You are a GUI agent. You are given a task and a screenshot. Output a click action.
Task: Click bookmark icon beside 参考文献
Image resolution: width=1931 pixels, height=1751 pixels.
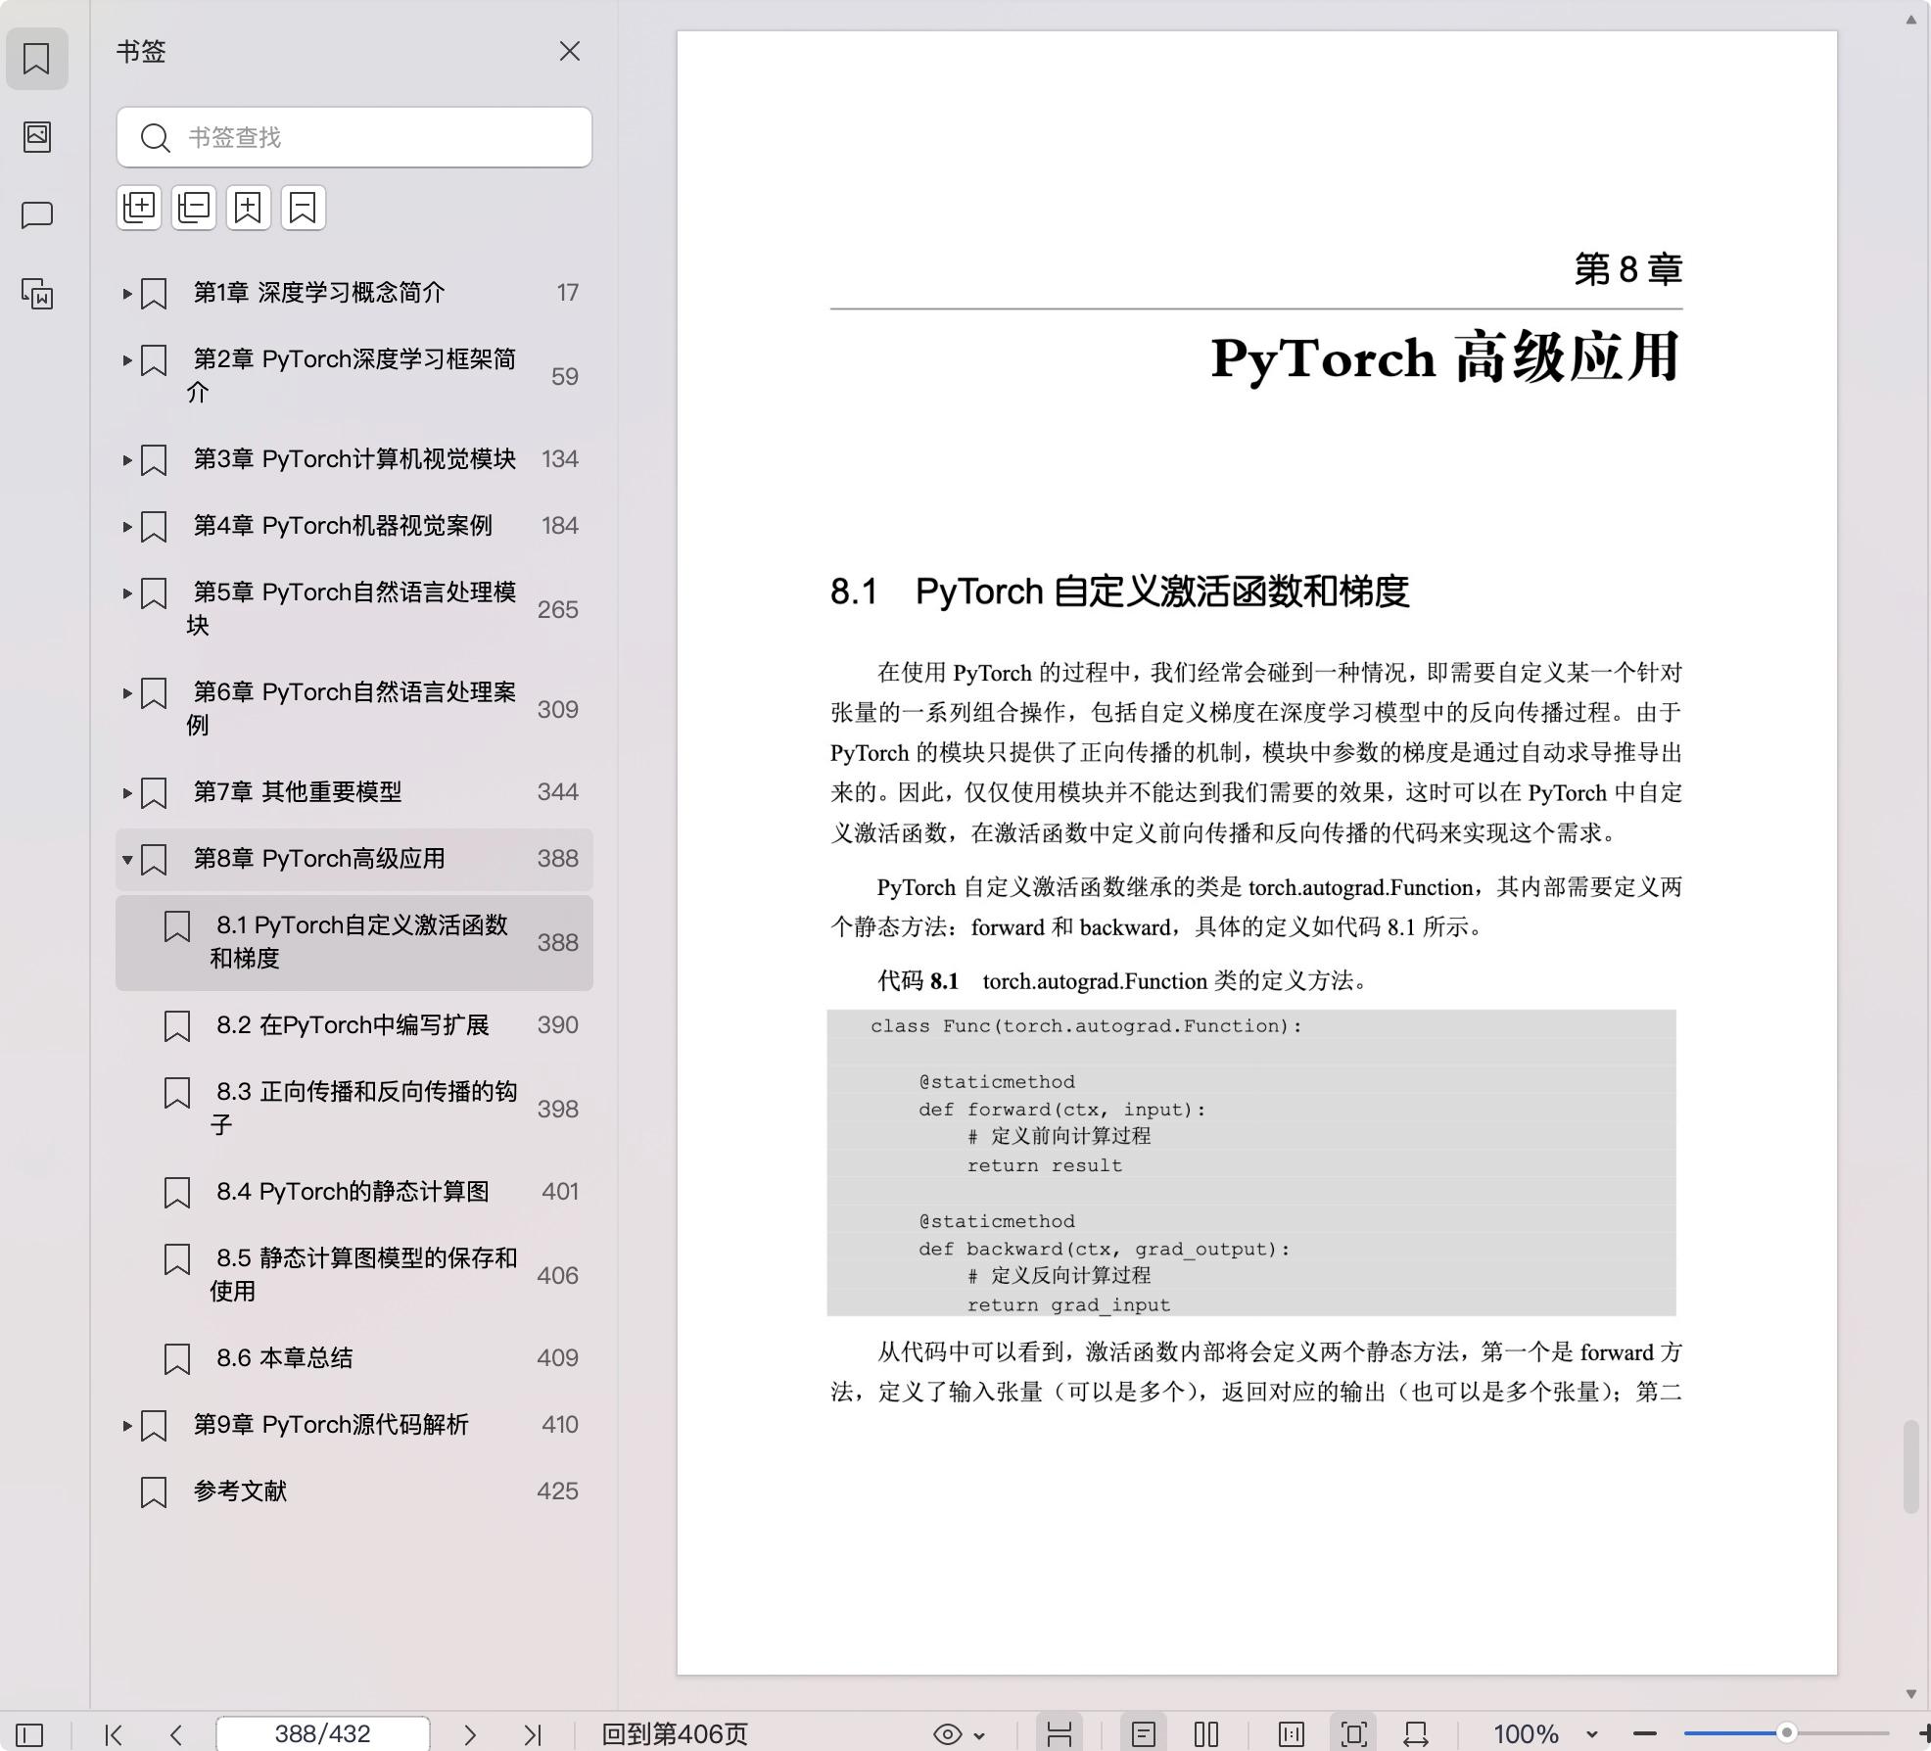coord(154,1492)
